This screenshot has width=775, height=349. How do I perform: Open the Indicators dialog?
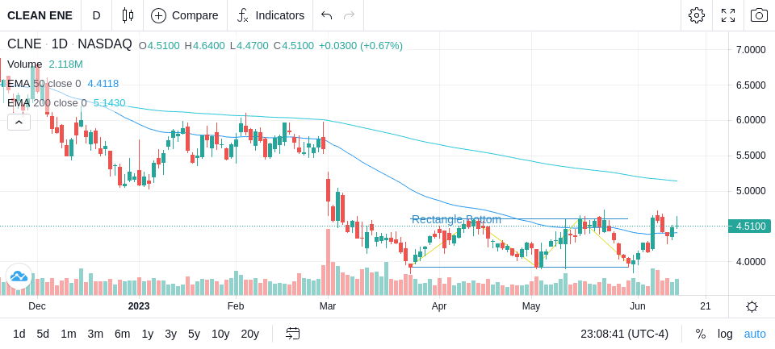270,15
